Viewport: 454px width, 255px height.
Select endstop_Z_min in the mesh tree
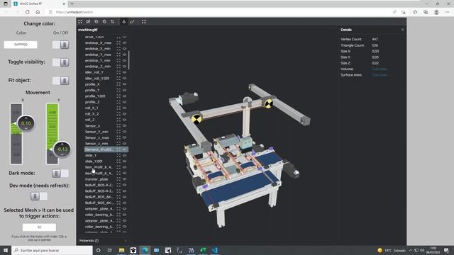tap(98, 67)
